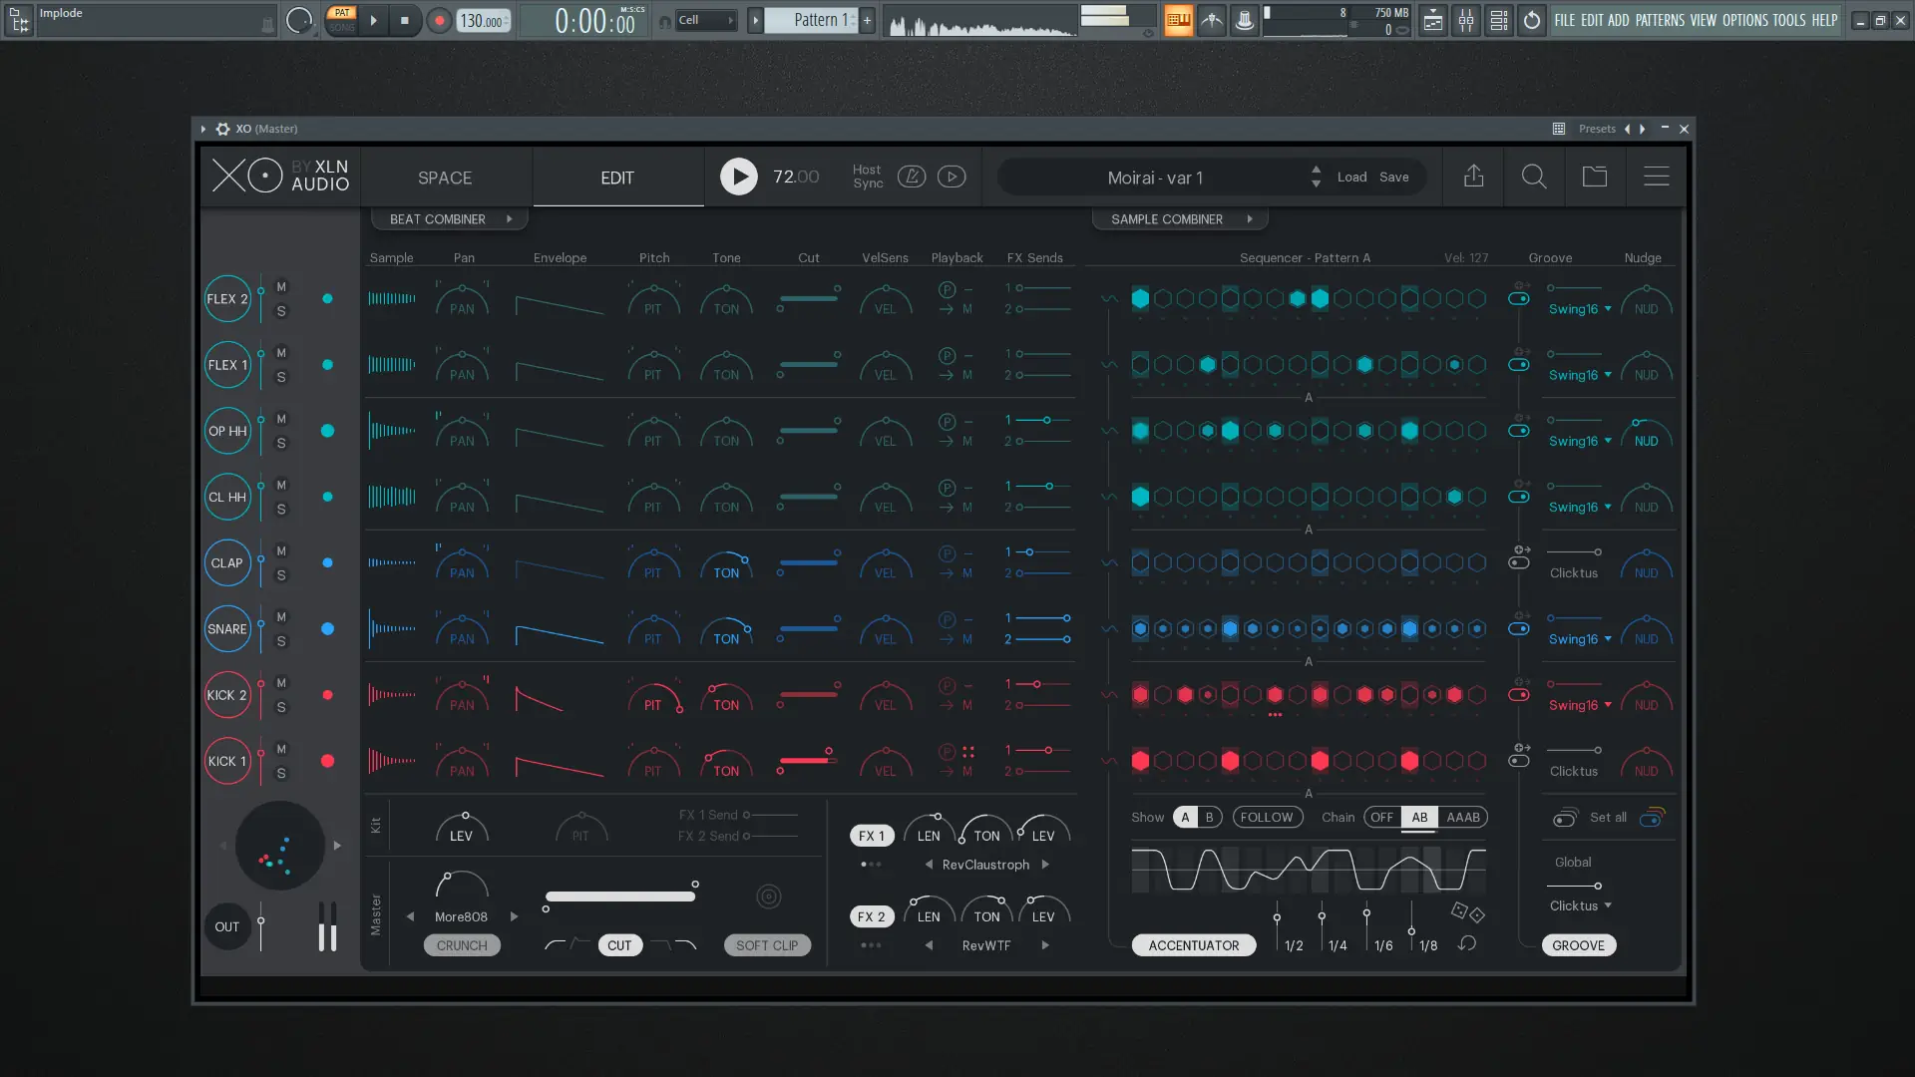This screenshot has height=1077, width=1915.
Task: Click the metronome icon in Host Sync
Action: click(911, 177)
